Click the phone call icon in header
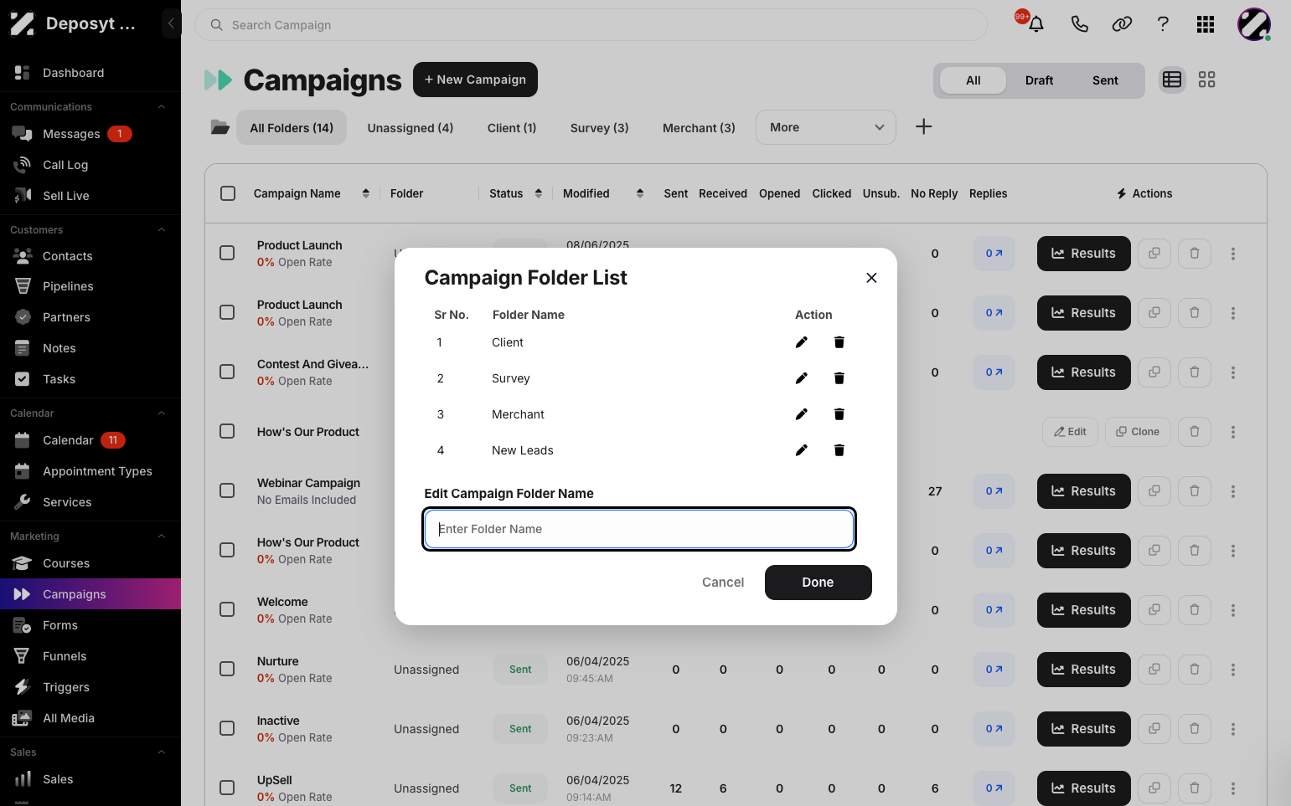 point(1079,24)
